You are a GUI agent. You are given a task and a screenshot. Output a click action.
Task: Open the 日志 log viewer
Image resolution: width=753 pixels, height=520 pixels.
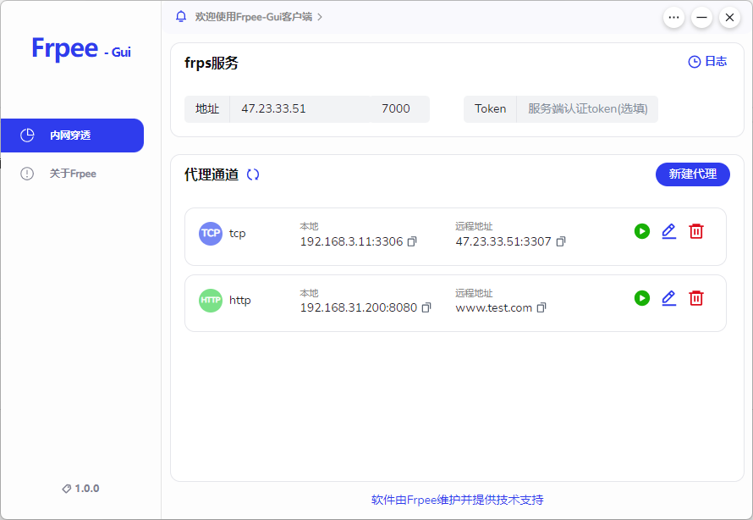[707, 62]
